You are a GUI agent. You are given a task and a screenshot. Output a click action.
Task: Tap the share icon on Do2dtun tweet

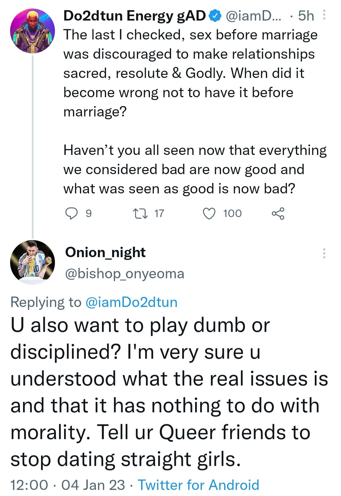[278, 214]
